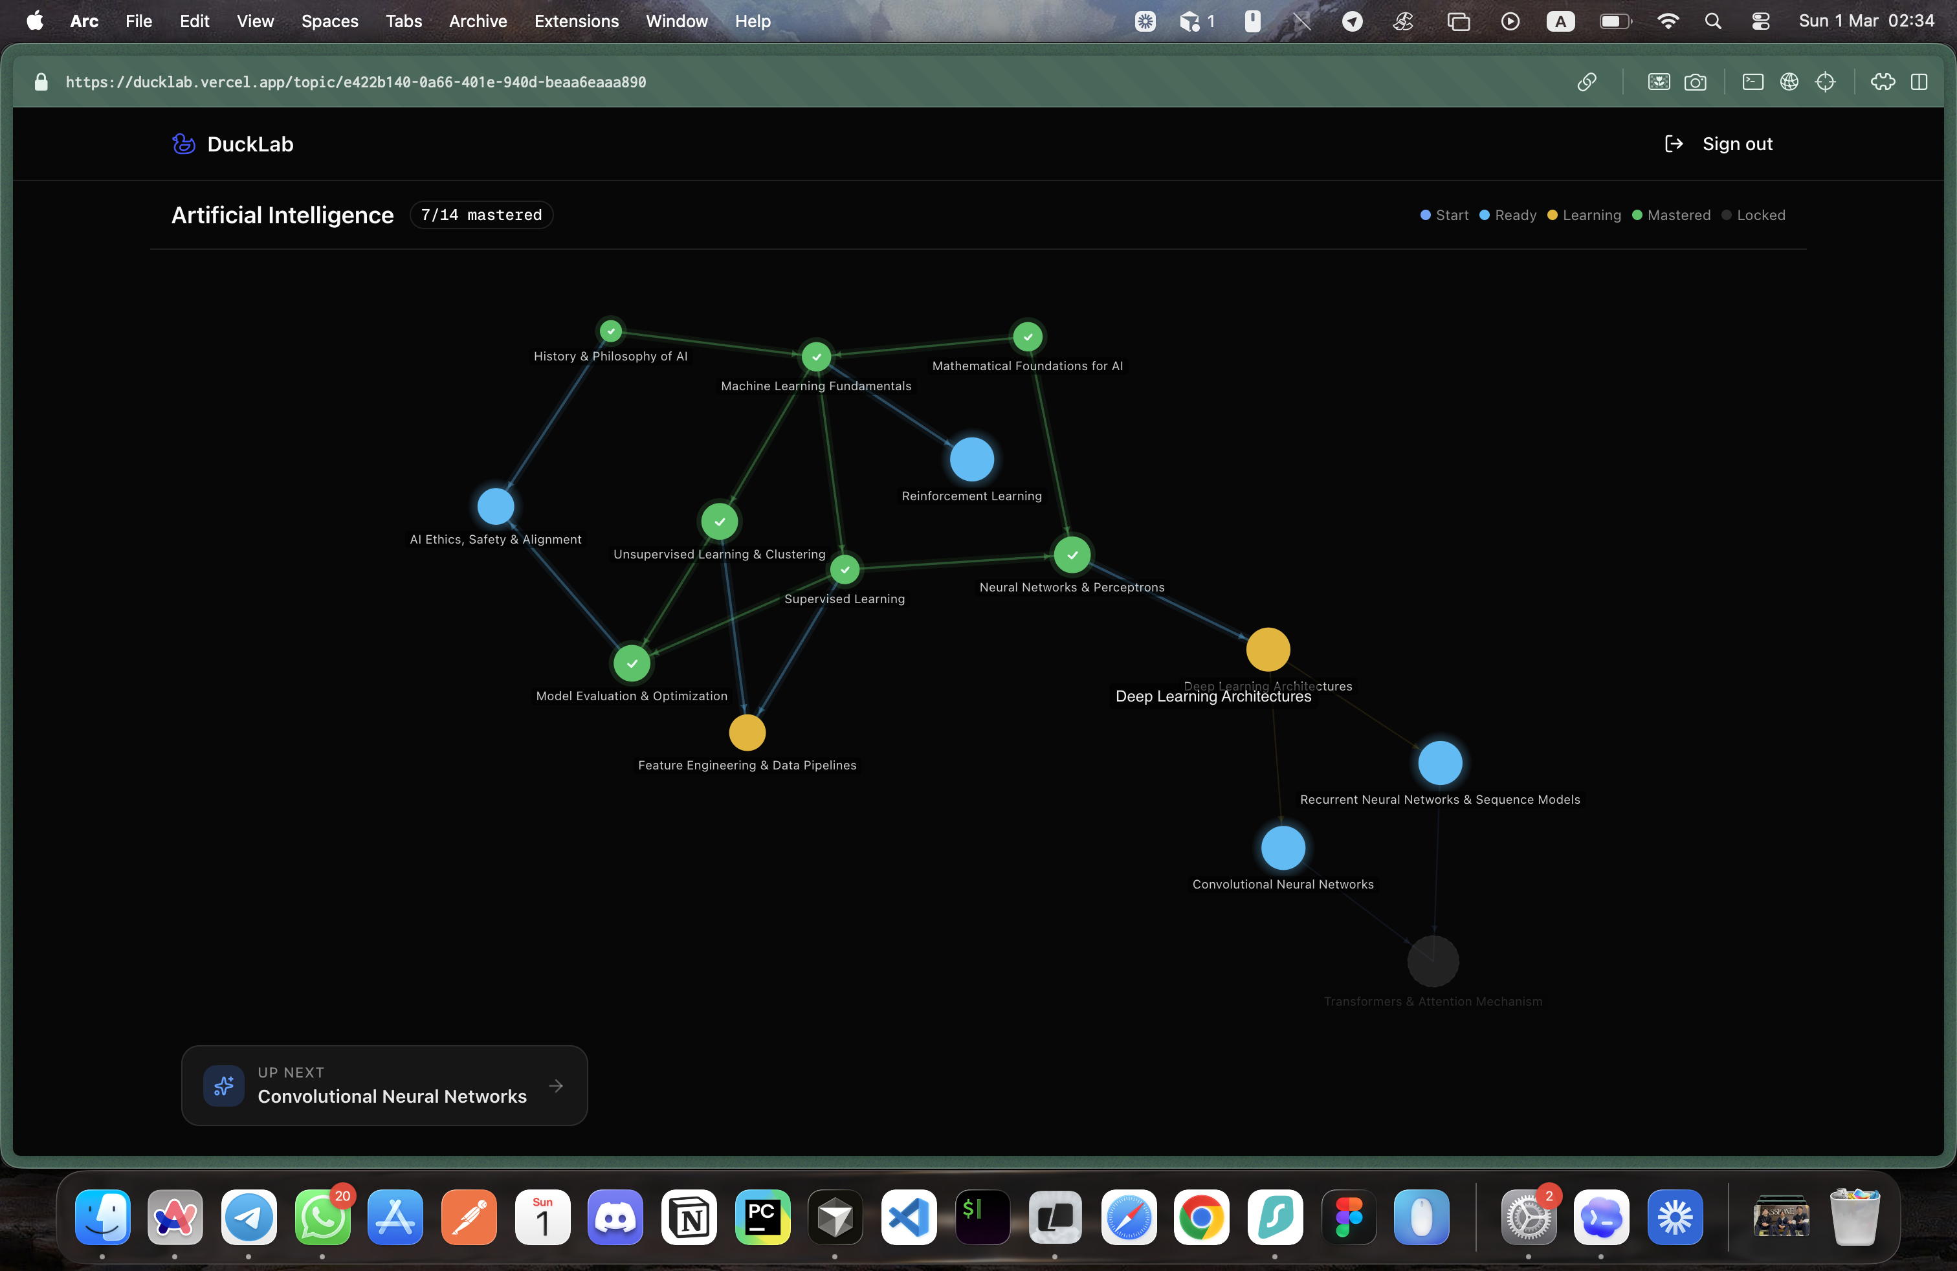The image size is (1957, 1271).
Task: Toggle the split view icon in toolbar
Action: [1918, 82]
